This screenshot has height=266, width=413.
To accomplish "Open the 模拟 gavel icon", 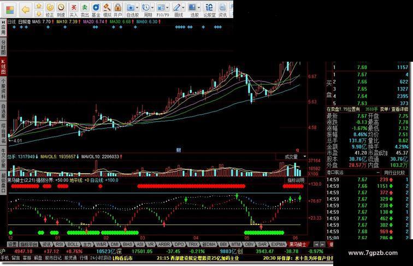I will pyautogui.click(x=107, y=8).
